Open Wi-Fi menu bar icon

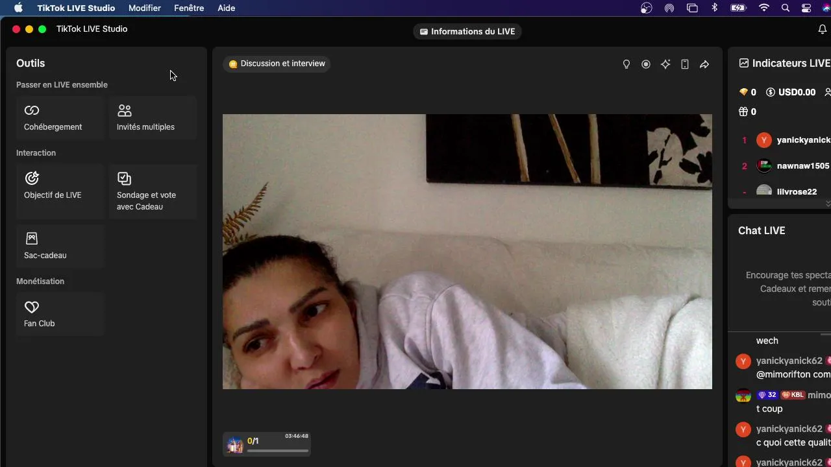pos(764,8)
